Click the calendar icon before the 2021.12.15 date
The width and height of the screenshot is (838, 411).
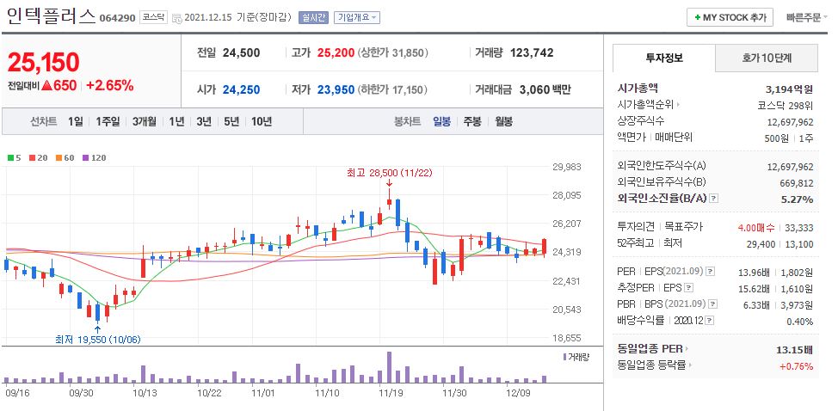[x=177, y=17]
